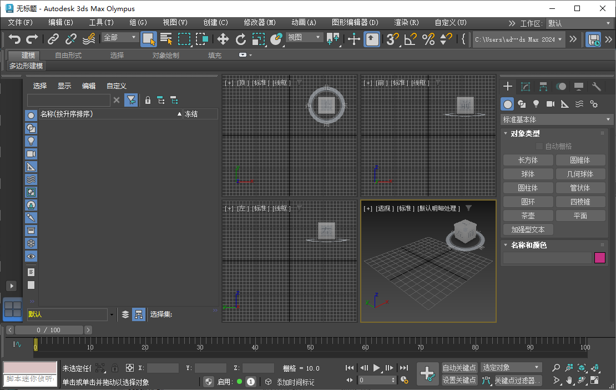Switch to the 对象绘制 ribbon tab
Screen dimensions: 616x390
(165, 56)
